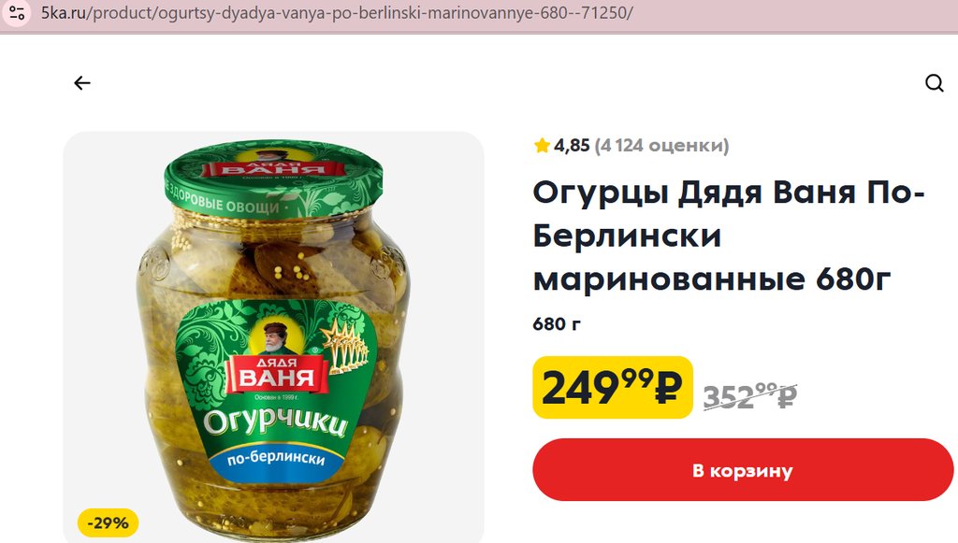Click the crossed-out 352.99 ₽ old price
The height and width of the screenshot is (543, 958).
[x=749, y=396]
